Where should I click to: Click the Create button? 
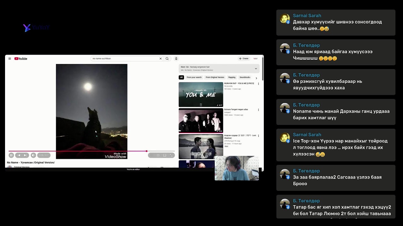[x=244, y=59]
